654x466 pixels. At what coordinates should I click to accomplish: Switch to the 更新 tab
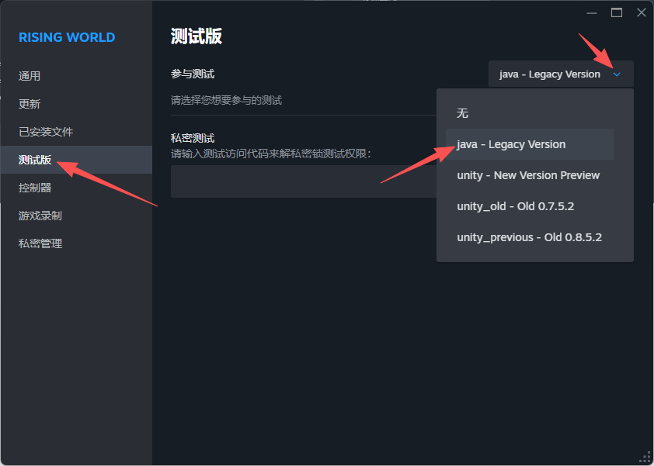[x=76, y=104]
